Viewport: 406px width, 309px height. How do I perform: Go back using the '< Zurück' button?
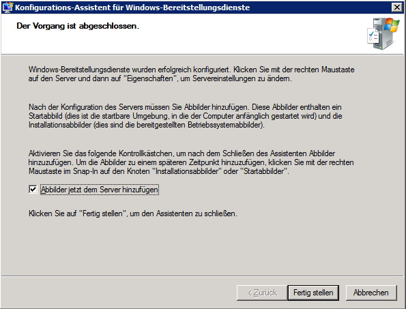tap(262, 293)
